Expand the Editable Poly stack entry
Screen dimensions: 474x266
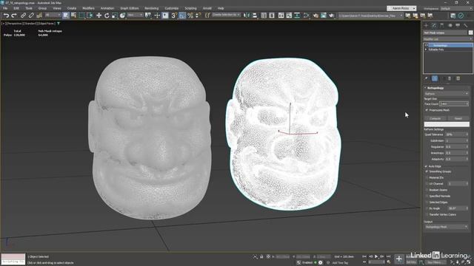(426, 50)
